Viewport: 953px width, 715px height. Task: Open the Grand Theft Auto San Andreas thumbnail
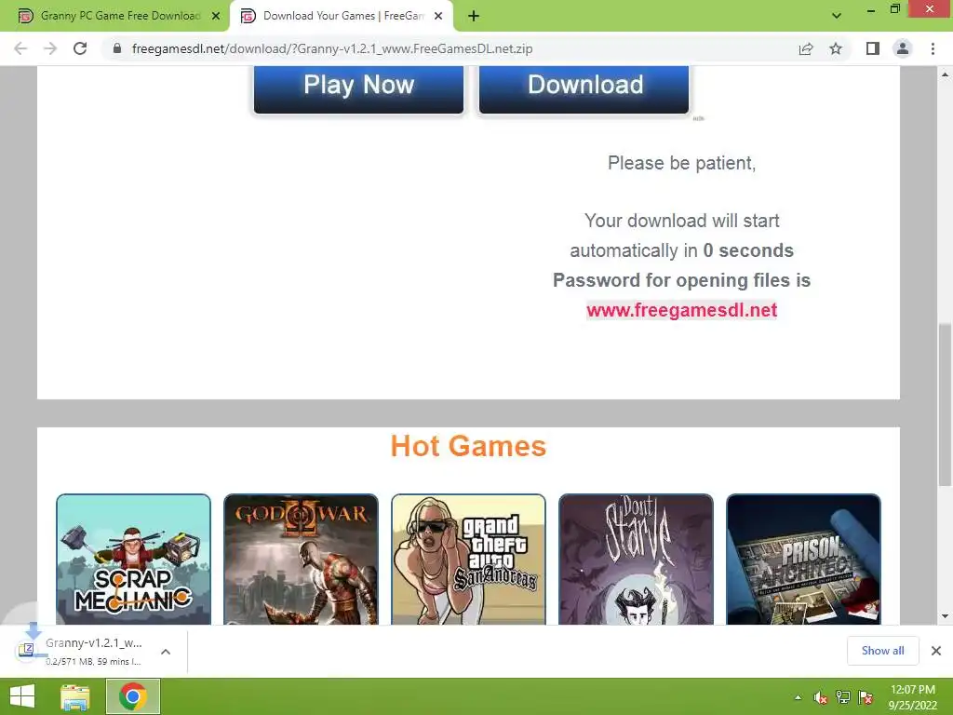tap(469, 560)
